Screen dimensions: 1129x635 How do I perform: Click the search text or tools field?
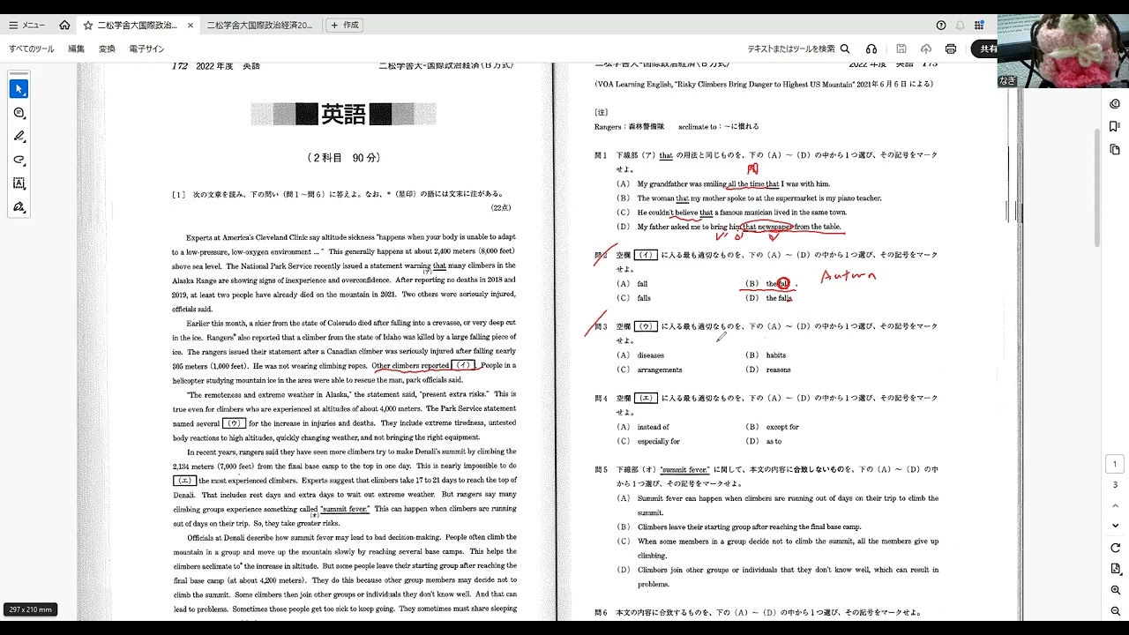[x=798, y=49]
